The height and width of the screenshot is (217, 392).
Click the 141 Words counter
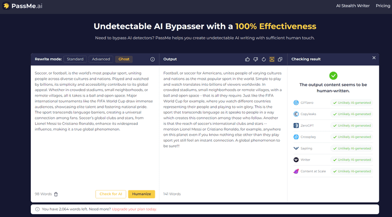point(172,194)
